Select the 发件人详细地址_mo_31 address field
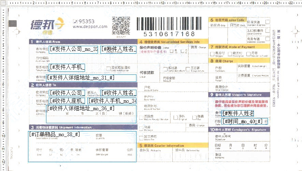Viewport: 302px width, 171px height. pos(91,78)
